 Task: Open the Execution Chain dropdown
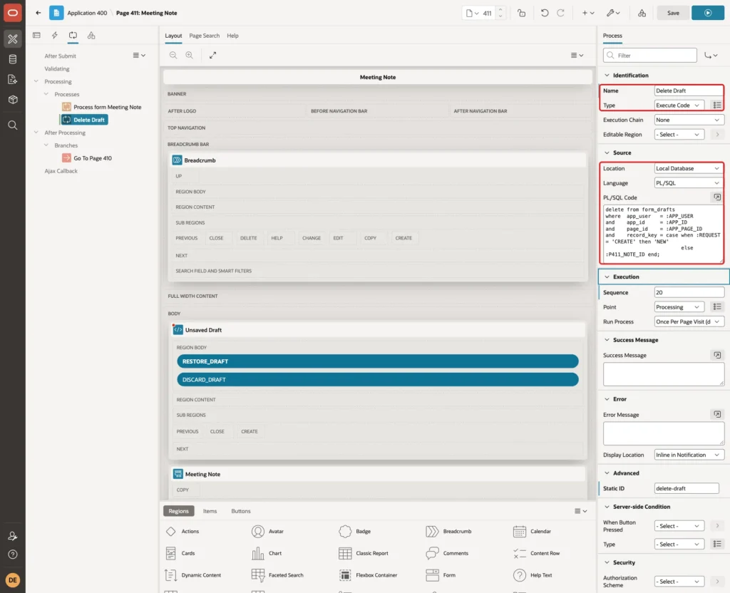689,120
